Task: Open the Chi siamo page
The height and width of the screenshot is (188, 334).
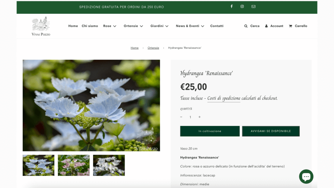Action: tap(90, 26)
